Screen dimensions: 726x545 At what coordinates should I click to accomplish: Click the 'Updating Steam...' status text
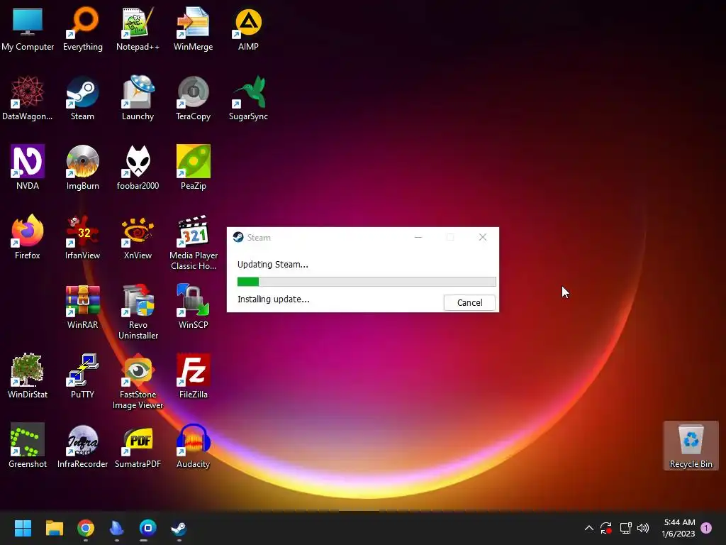(273, 265)
